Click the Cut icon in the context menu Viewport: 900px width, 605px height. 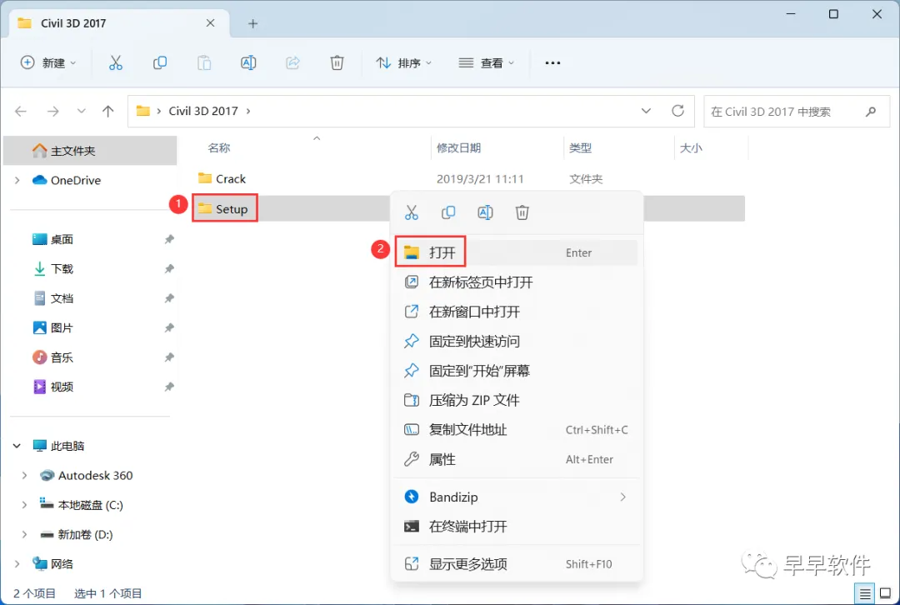tap(411, 212)
